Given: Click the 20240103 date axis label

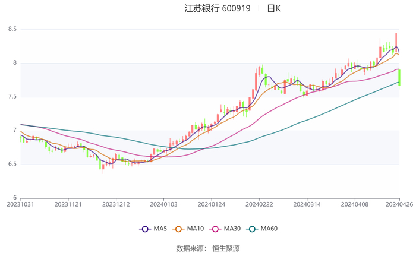Looking at the screenshot, I should click(163, 204).
